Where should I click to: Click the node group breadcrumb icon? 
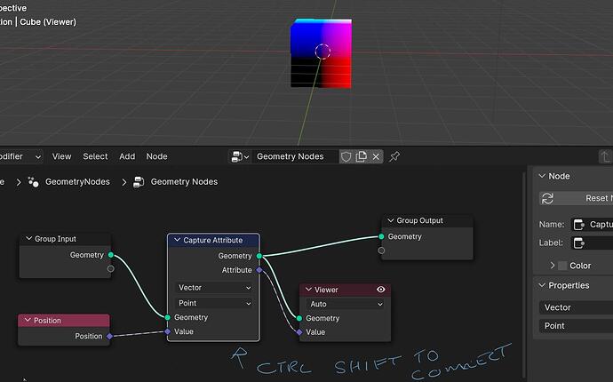139,182
